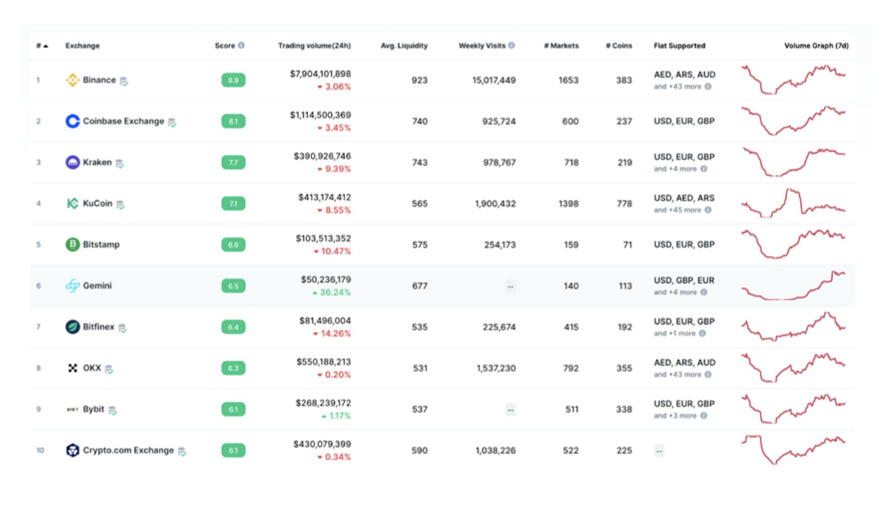Click the Bitstamp logo icon
This screenshot has width=893, height=507.
[x=72, y=244]
